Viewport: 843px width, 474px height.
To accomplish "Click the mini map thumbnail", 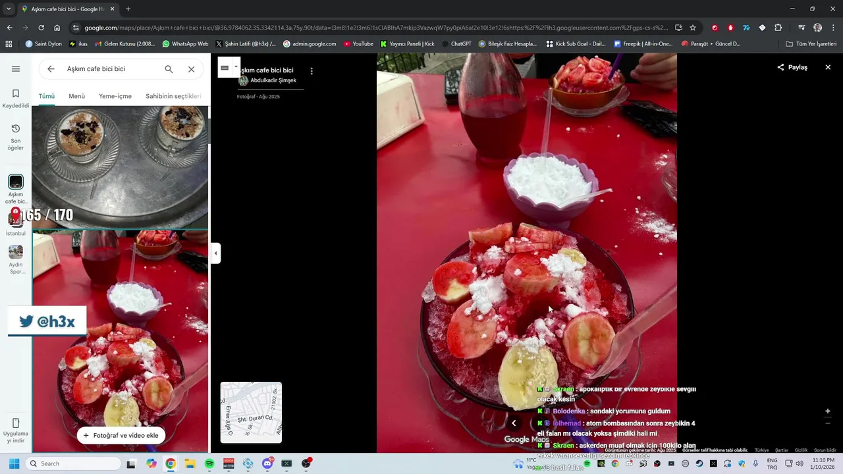I will pyautogui.click(x=251, y=412).
